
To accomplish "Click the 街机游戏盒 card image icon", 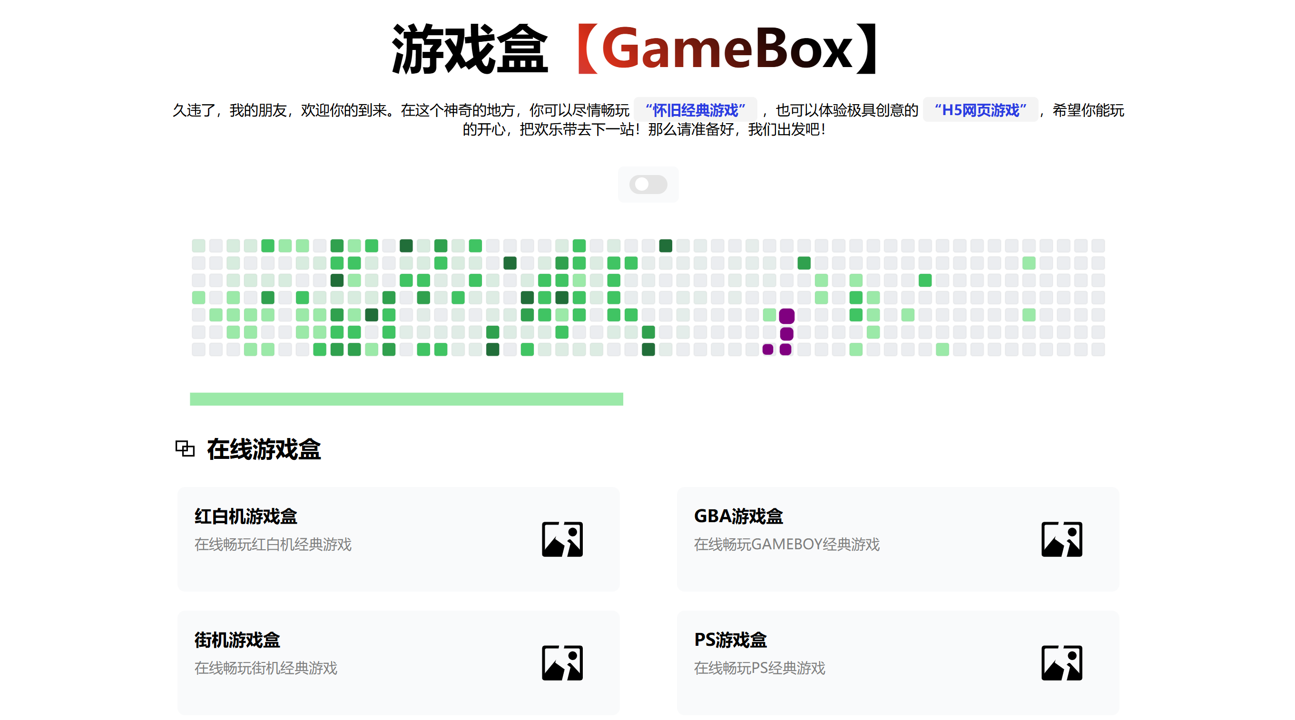I will 562,663.
